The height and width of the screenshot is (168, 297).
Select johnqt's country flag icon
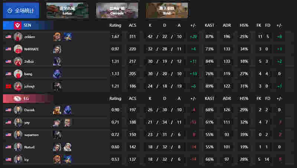pyautogui.click(x=8, y=86)
